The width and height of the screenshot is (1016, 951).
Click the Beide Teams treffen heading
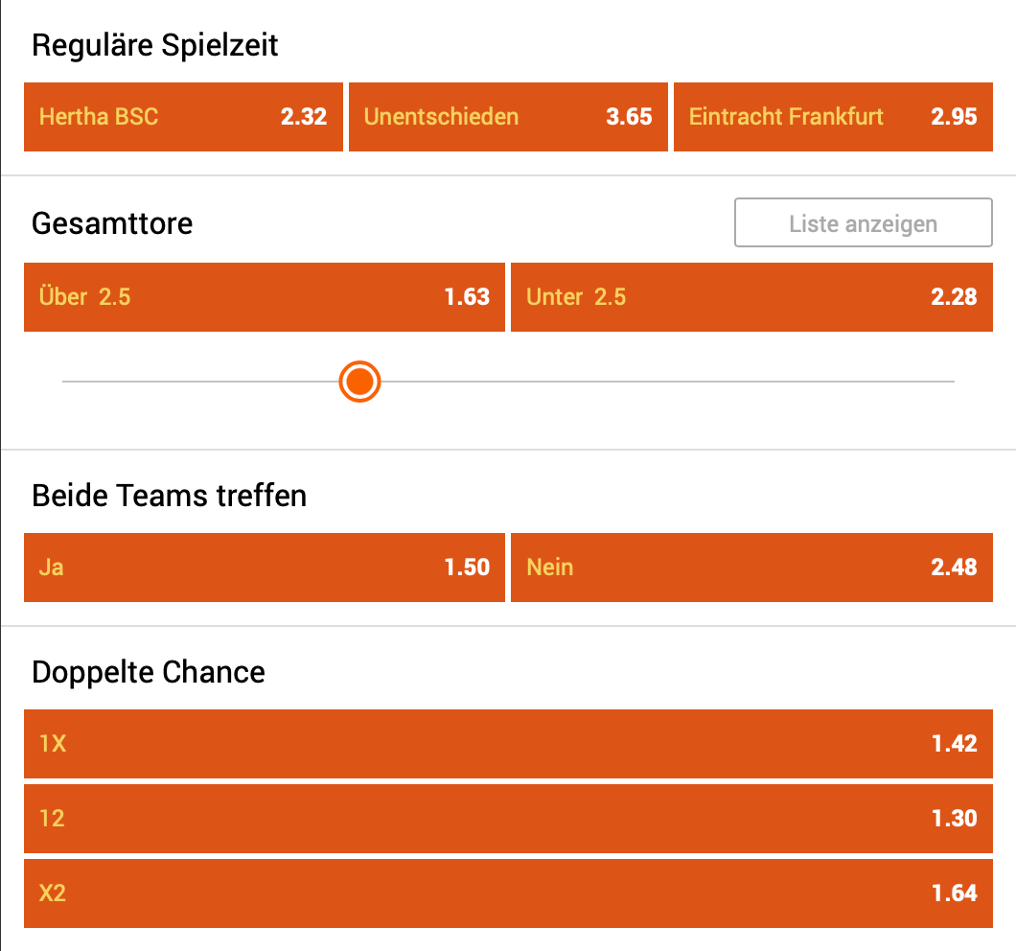tap(169, 496)
